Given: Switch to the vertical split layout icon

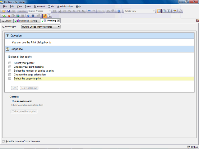Looking at the screenshot, I should pyautogui.click(x=169, y=11).
